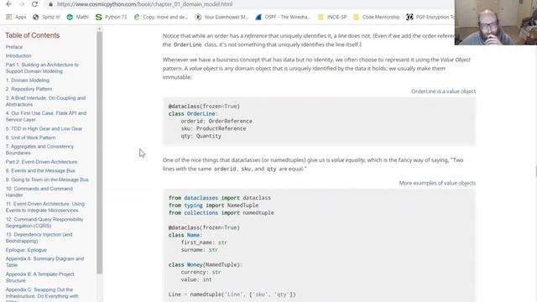Open 9. Going to Town chapter link
Screen dimensions: 537x302
[47, 180]
